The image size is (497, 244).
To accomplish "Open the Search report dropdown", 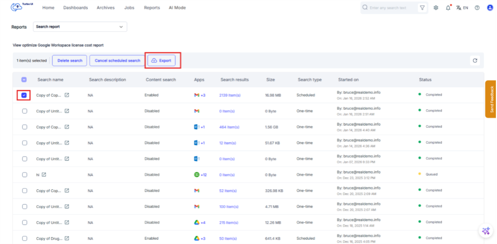I will click(x=80, y=27).
